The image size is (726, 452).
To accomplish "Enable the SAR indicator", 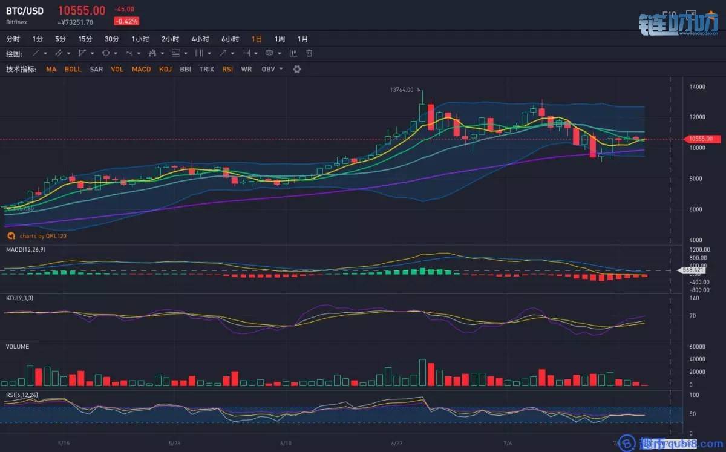I will [x=96, y=69].
